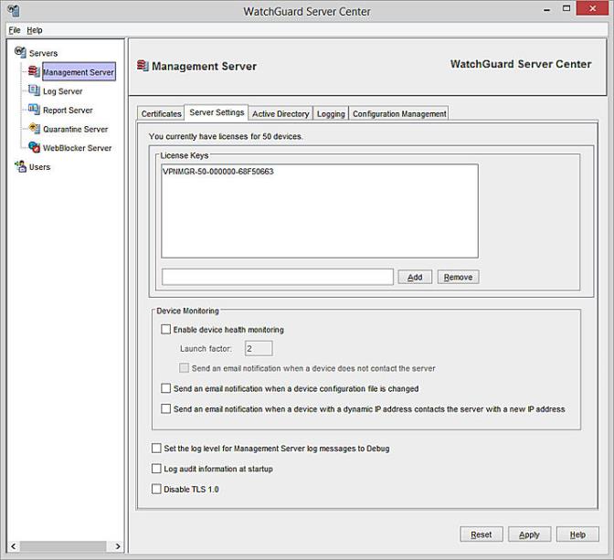Click the Add license key button

415,277
